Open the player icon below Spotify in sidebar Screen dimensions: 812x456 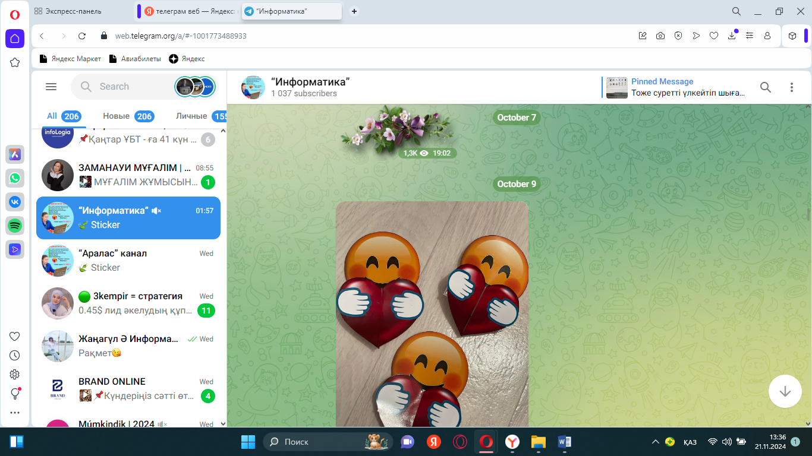tap(15, 249)
